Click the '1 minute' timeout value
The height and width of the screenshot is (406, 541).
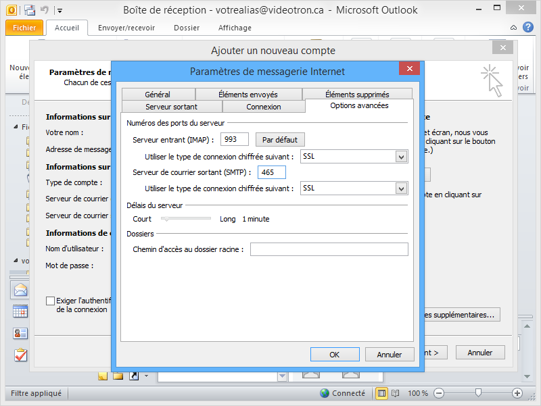pyautogui.click(x=256, y=219)
